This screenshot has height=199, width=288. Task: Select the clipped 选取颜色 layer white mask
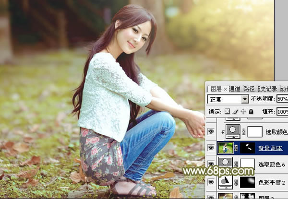(255, 132)
